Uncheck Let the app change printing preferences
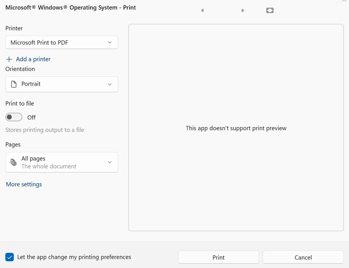Screen dimensions: 349x268 pos(10,257)
